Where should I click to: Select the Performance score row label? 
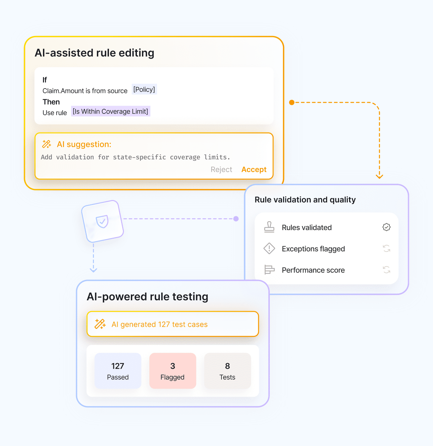point(313,270)
